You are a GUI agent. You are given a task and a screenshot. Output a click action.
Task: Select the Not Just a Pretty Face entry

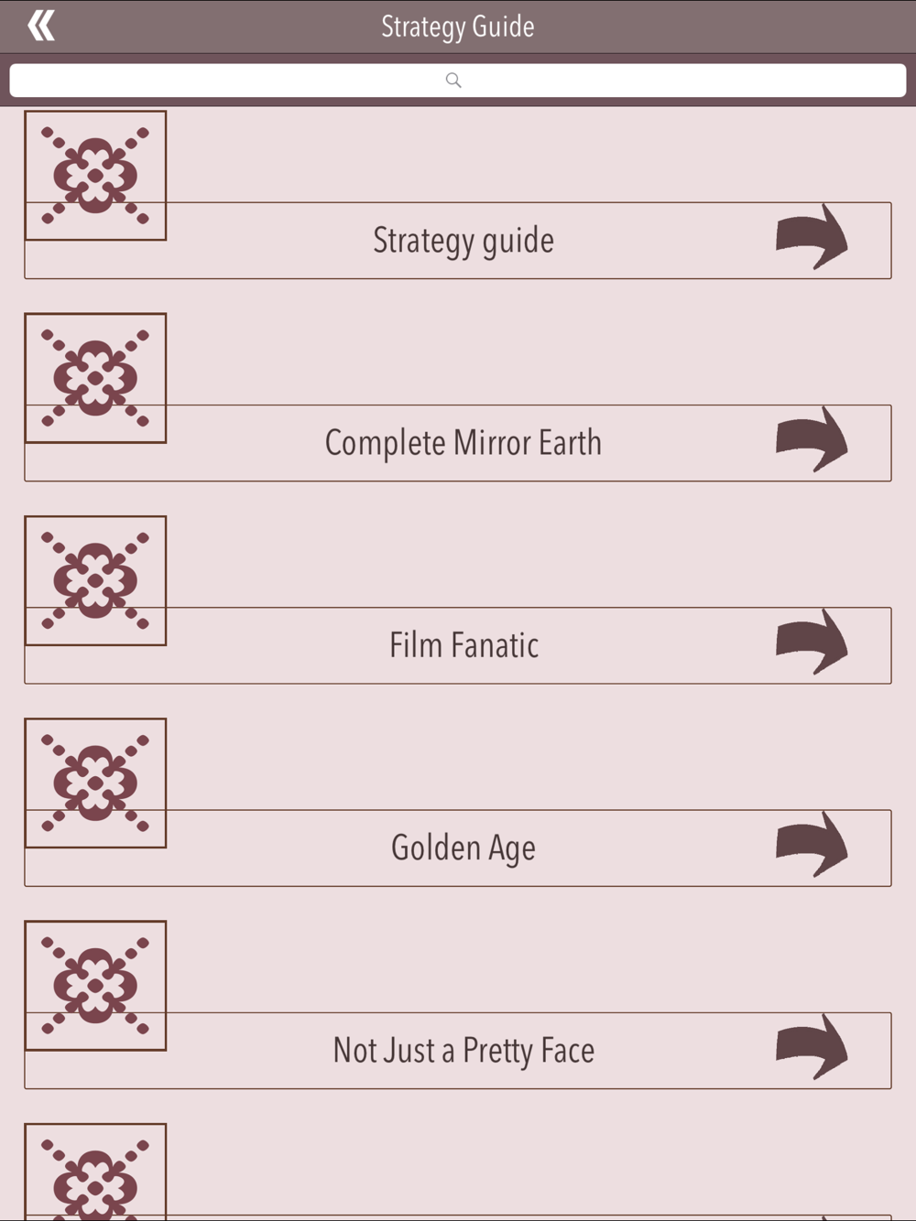coord(463,1051)
